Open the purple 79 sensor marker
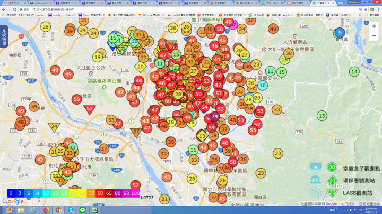Image resolution: width=382 pixels, height=214 pixels. [214, 117]
